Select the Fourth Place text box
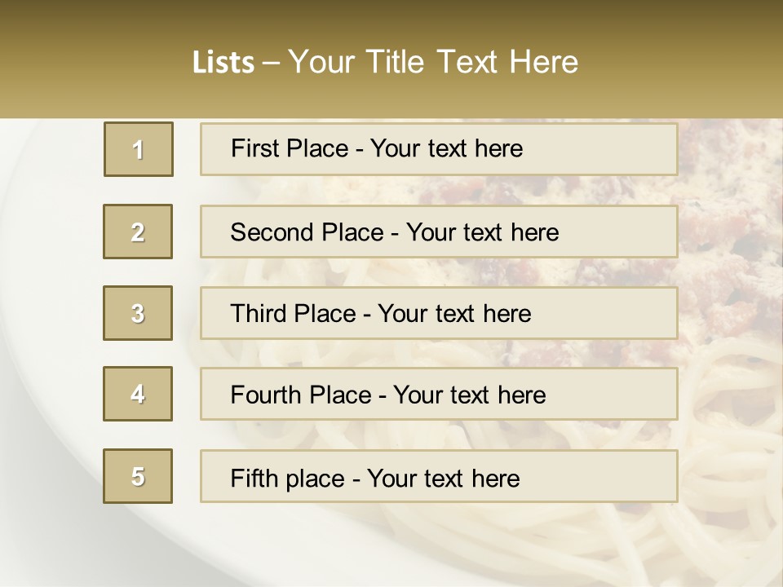Image resolution: width=783 pixels, height=587 pixels. [x=439, y=394]
